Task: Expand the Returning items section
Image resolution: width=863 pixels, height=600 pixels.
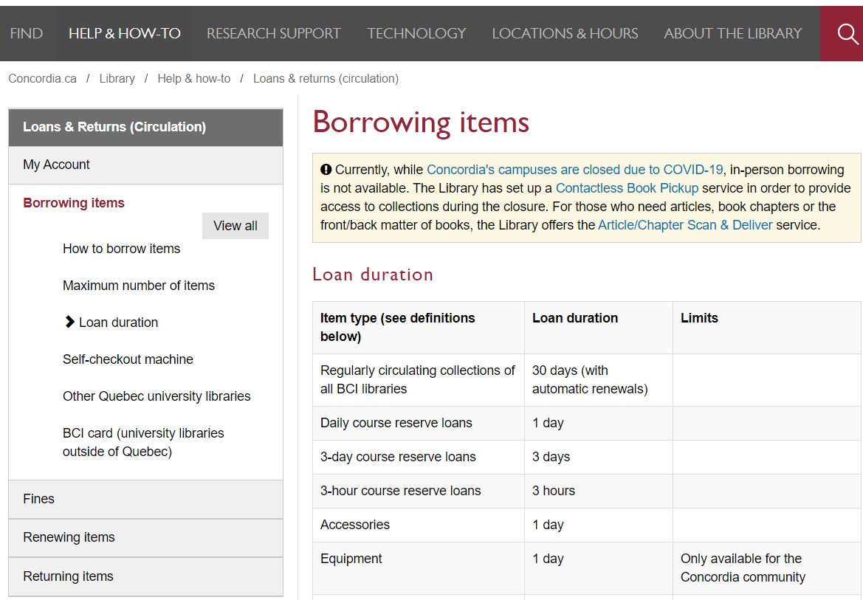Action: pos(146,576)
